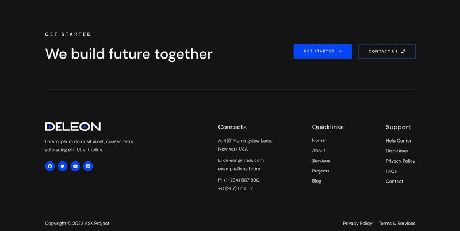Open the LinkedIn social icon
Viewport: 460px width, 231px height.
point(88,166)
